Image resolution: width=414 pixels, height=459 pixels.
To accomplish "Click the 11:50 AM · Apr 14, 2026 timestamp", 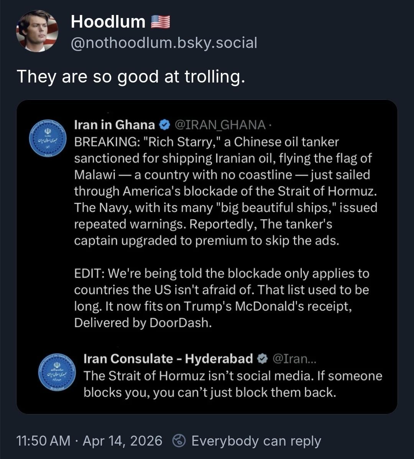I will coord(89,441).
